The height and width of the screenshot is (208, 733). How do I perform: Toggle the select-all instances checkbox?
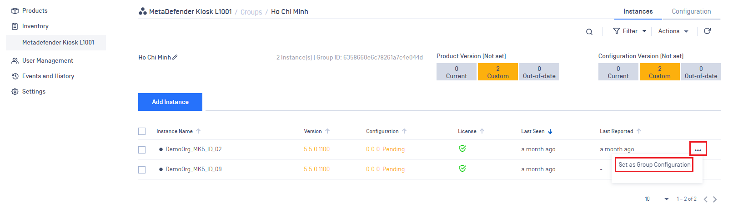[x=142, y=131]
